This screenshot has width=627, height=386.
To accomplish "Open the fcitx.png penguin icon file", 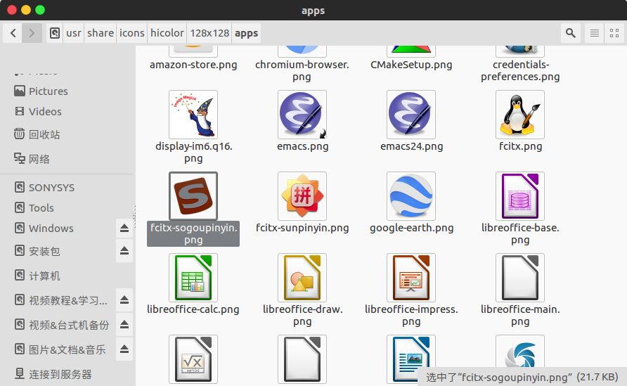I will [x=520, y=115].
